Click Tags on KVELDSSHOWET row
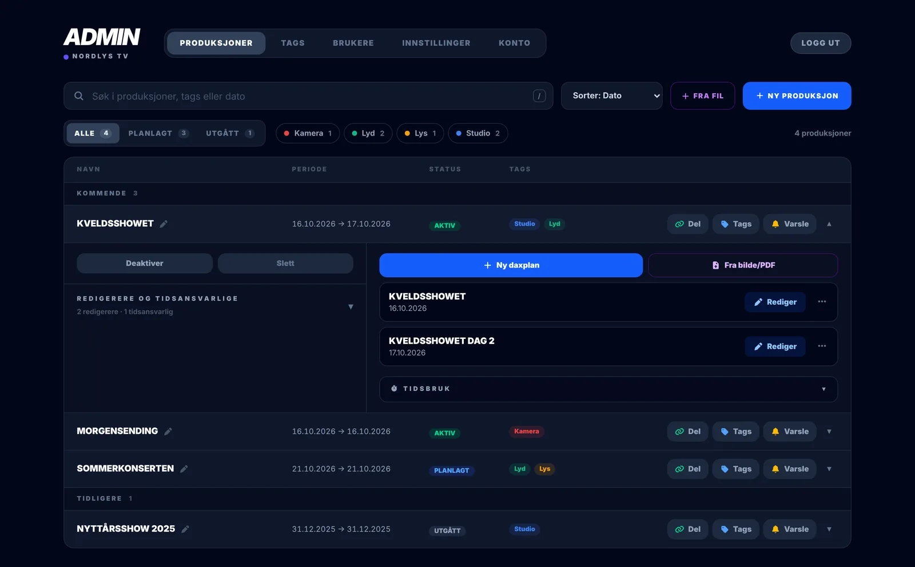 click(x=736, y=224)
